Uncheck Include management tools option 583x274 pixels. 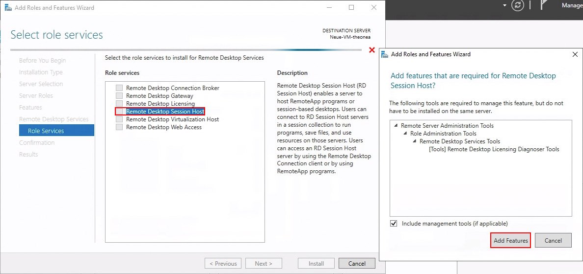pyautogui.click(x=394, y=224)
